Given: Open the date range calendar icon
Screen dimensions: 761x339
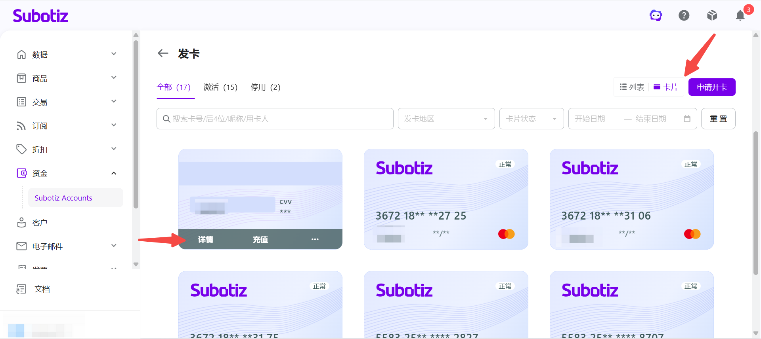Looking at the screenshot, I should click(687, 119).
